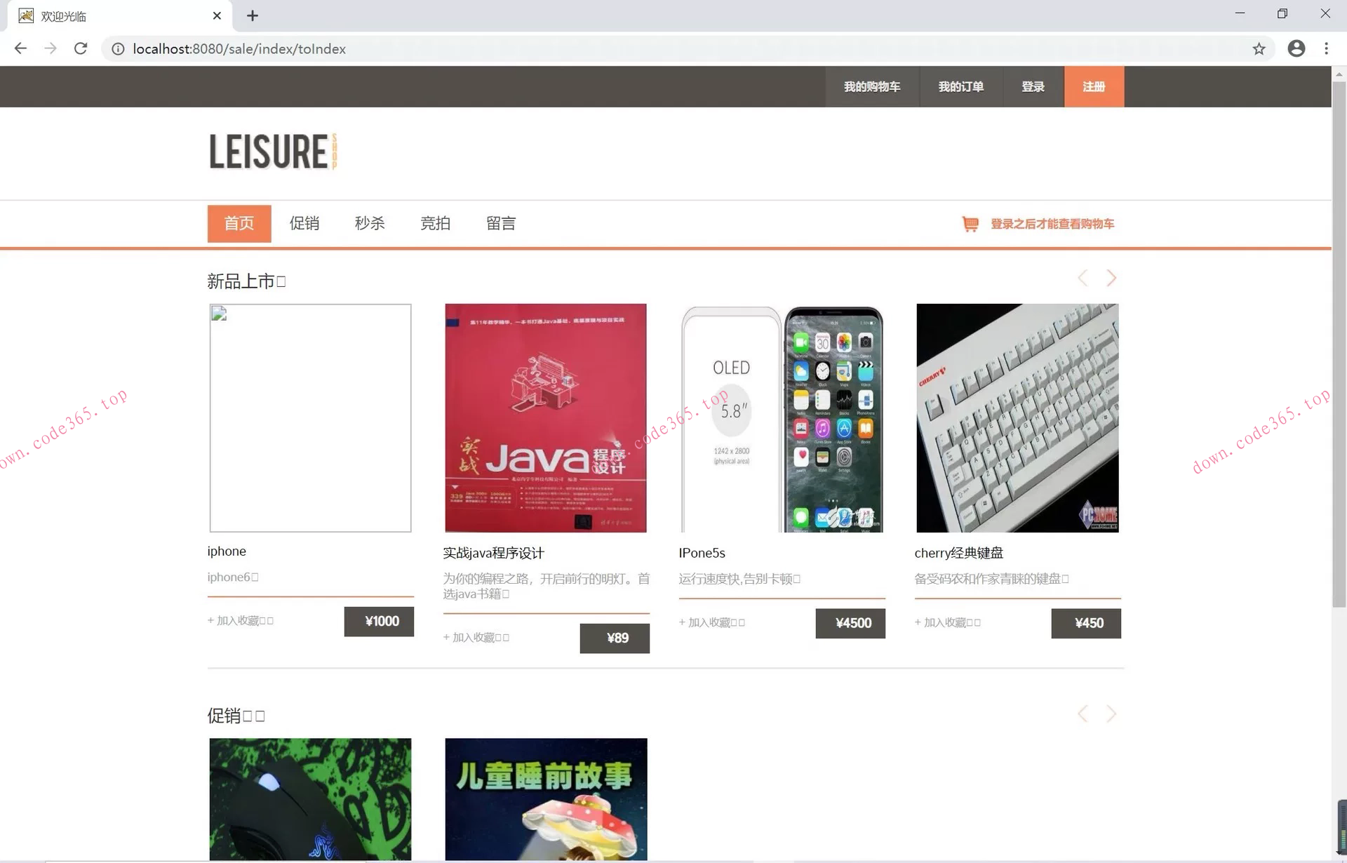
Task: Click the orange 注册 button
Action: pyautogui.click(x=1093, y=86)
